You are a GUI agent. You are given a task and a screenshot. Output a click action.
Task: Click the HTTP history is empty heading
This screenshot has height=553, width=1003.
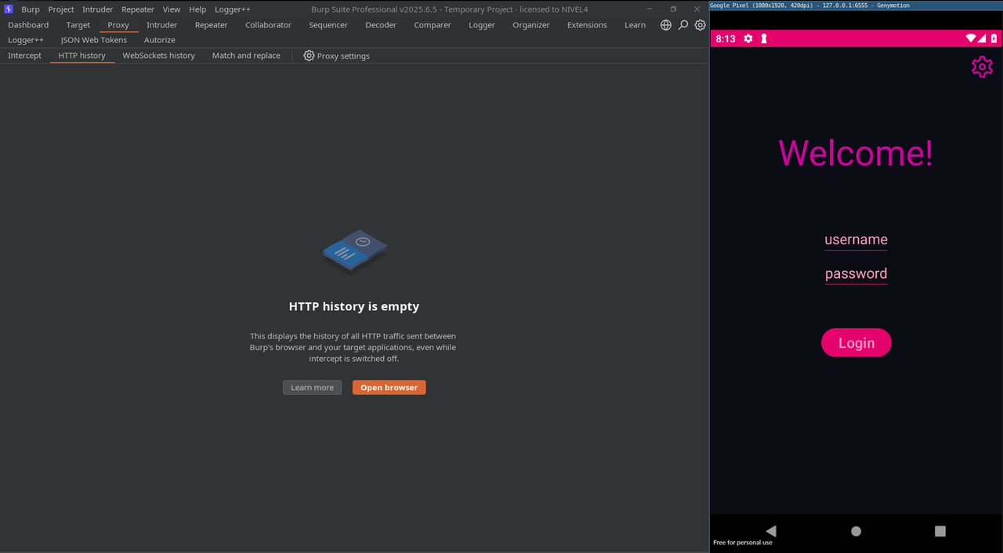(x=354, y=306)
